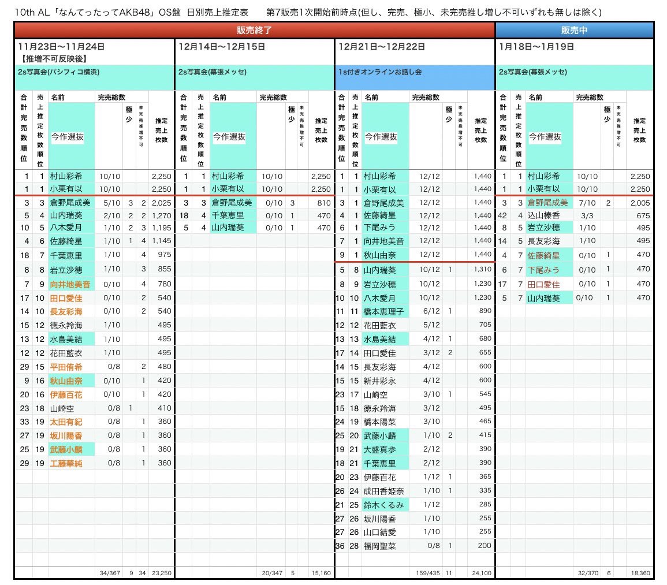
Task: Click the 5/10 sold-out cell
Action: tap(112, 203)
